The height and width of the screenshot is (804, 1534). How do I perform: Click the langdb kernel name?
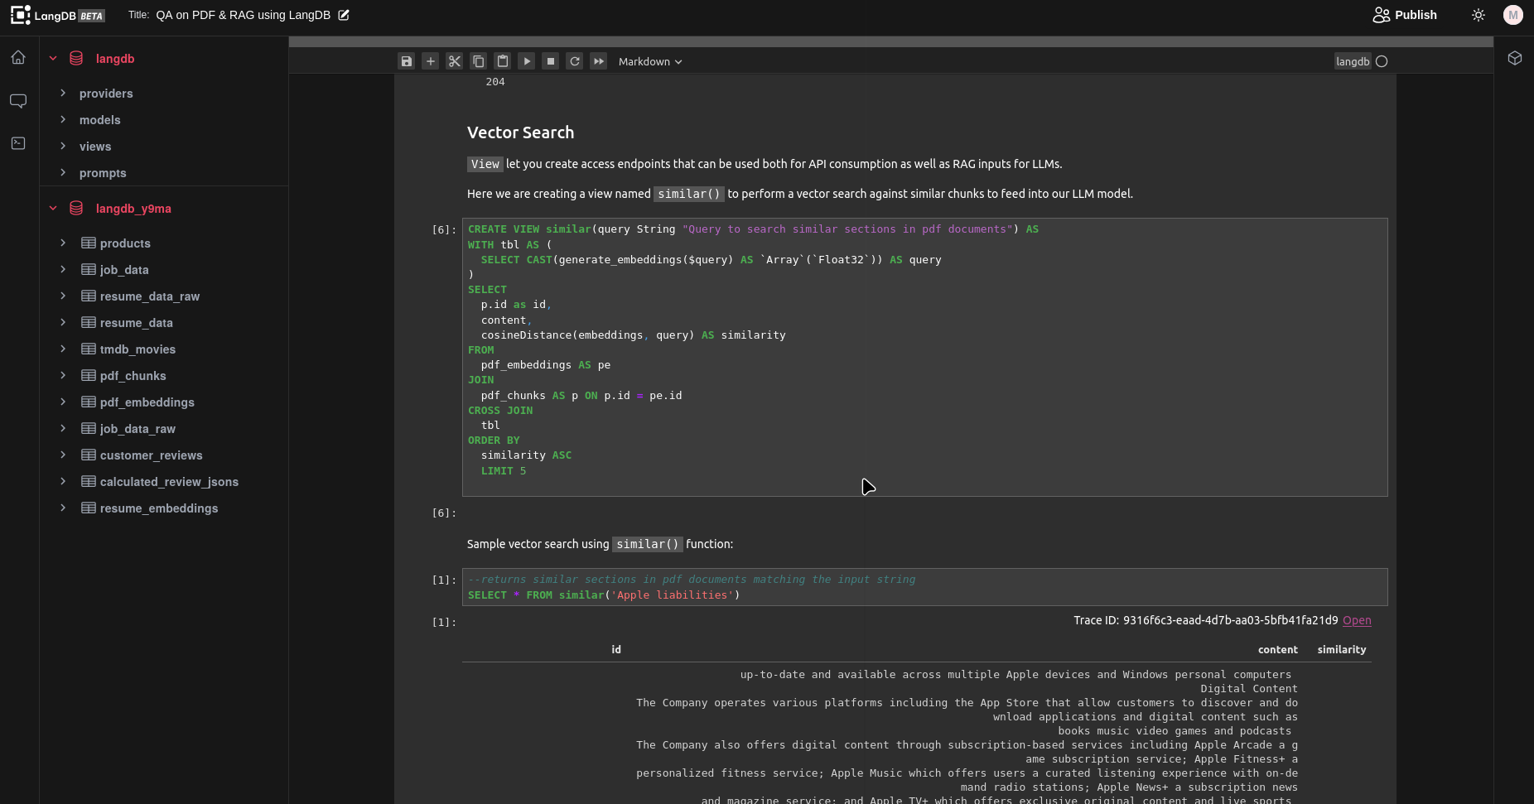1353,61
